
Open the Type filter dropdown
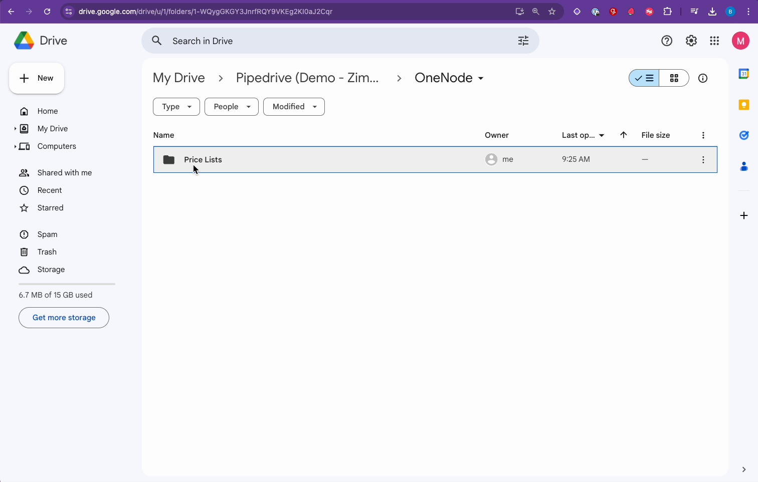pos(176,107)
